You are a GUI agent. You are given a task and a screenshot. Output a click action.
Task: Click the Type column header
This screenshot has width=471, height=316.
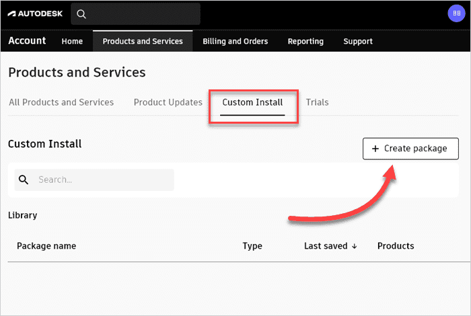[x=252, y=246]
